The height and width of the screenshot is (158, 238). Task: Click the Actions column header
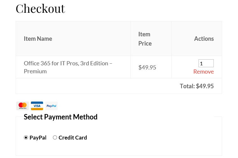[x=204, y=39]
